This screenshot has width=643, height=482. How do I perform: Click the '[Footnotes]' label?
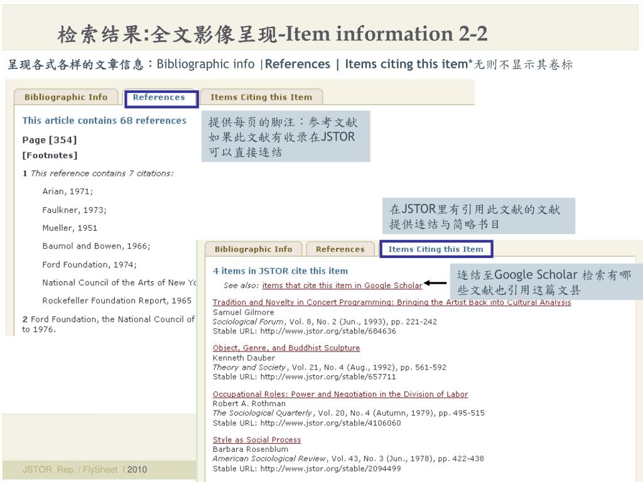point(50,156)
